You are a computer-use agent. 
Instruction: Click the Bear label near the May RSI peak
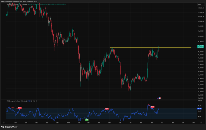coord(107,109)
